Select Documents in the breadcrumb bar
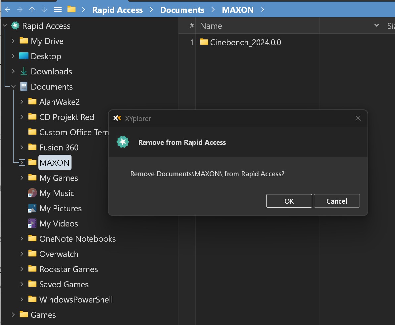This screenshot has width=395, height=325. (x=182, y=10)
